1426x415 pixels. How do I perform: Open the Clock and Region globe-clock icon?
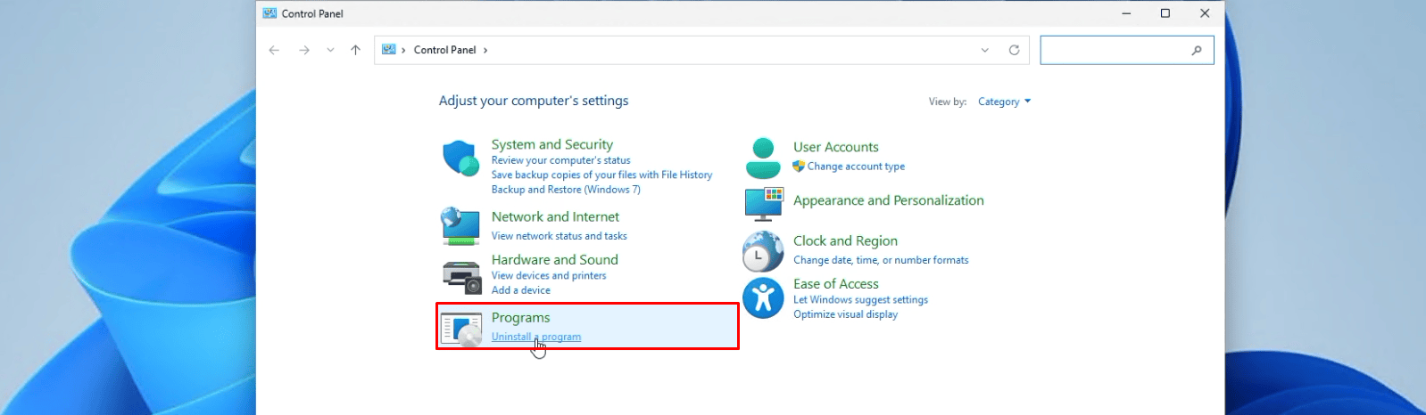click(763, 251)
